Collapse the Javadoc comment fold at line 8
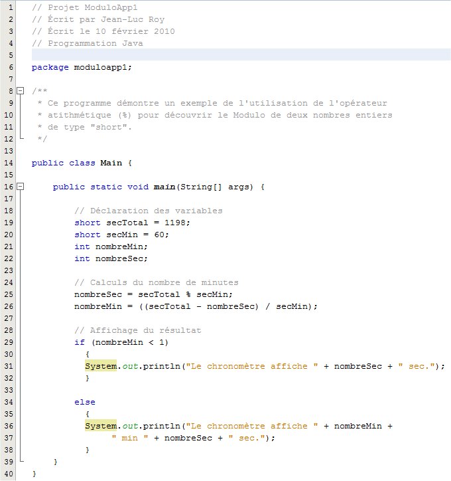This screenshot has height=481, width=451. [x=20, y=91]
